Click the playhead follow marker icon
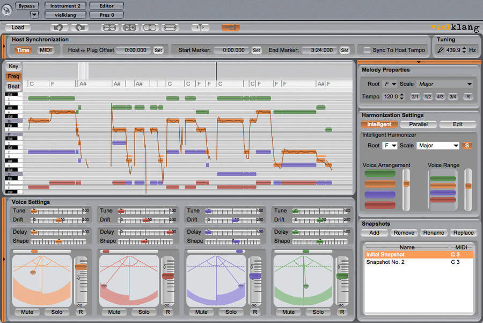Screen dimensions: 483x323 click(x=200, y=28)
